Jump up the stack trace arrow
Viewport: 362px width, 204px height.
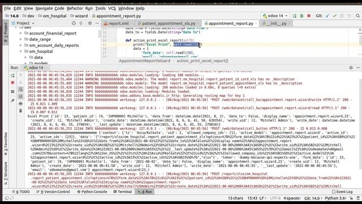coord(20,75)
